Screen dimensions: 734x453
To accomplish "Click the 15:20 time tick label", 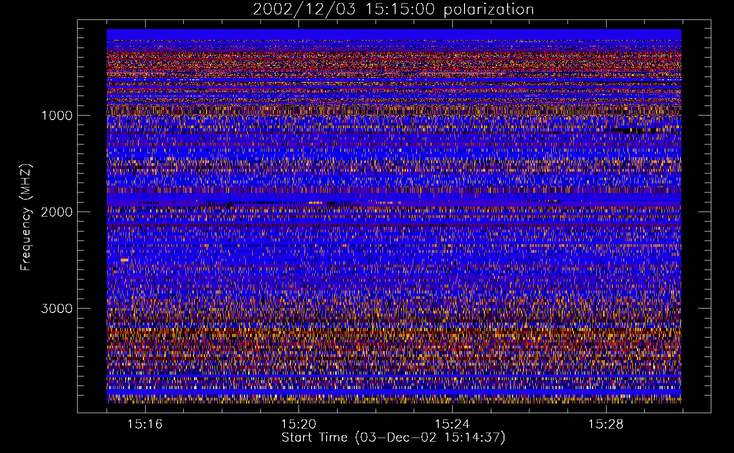I will pyautogui.click(x=298, y=424).
